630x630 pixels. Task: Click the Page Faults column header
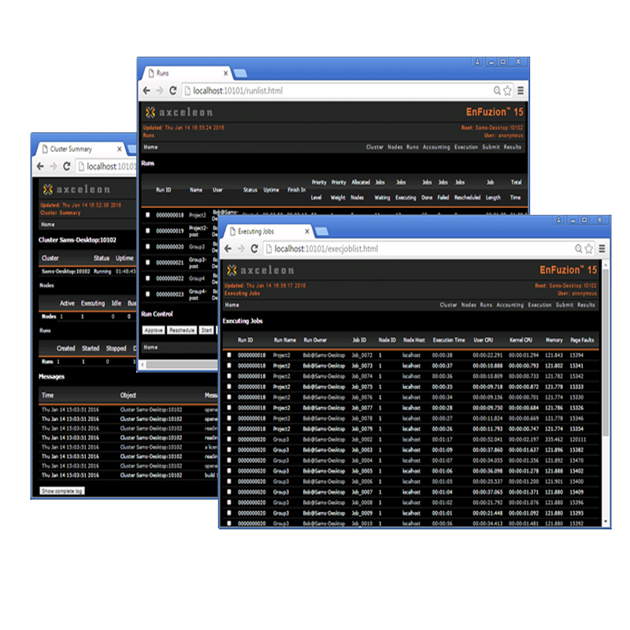tap(582, 340)
